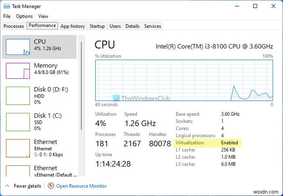Screen dimensions: 283x196
Task: Click the L2 cache 1.0 MB value
Action: click(228, 157)
